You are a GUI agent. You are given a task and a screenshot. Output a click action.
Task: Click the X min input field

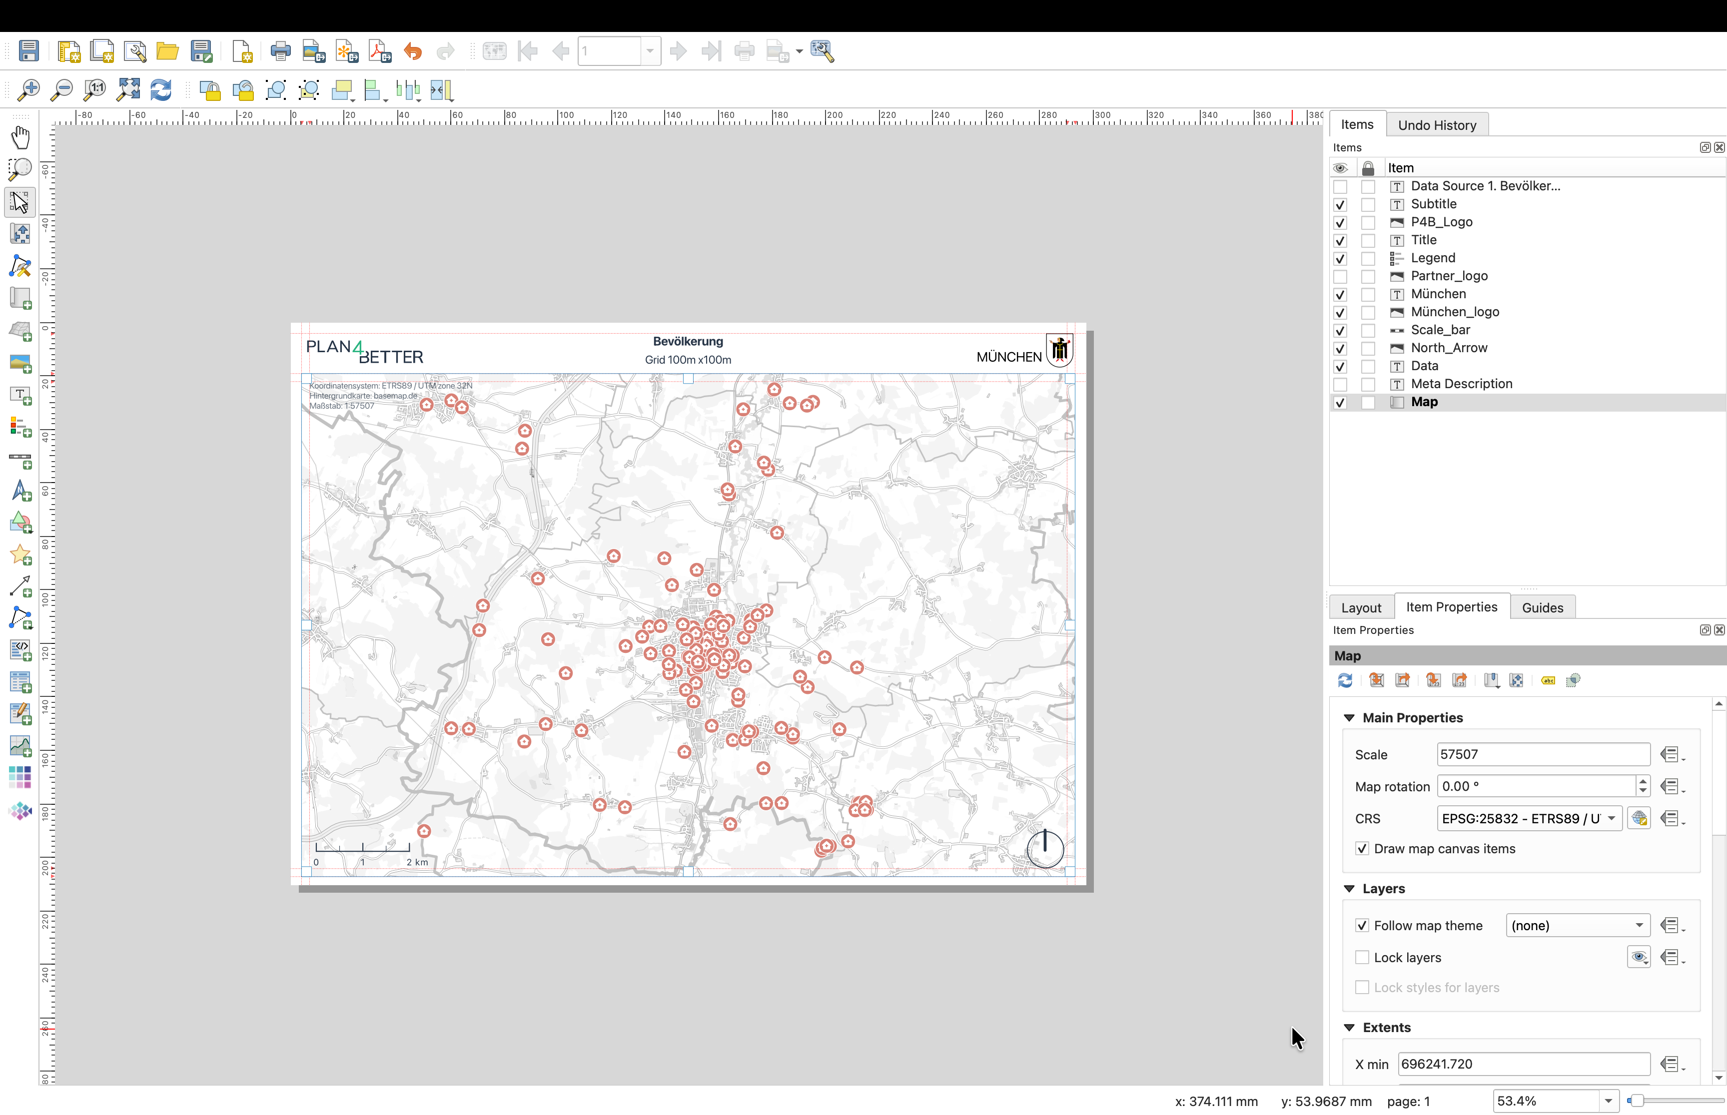(x=1524, y=1064)
